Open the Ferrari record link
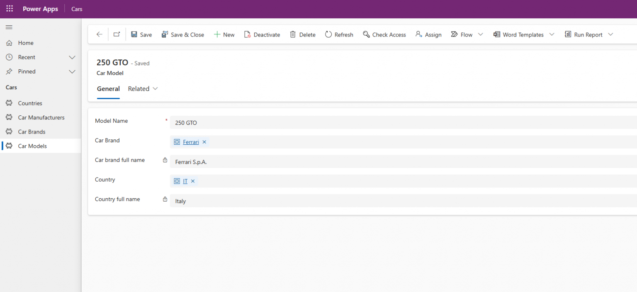The width and height of the screenshot is (637, 292). (x=191, y=142)
